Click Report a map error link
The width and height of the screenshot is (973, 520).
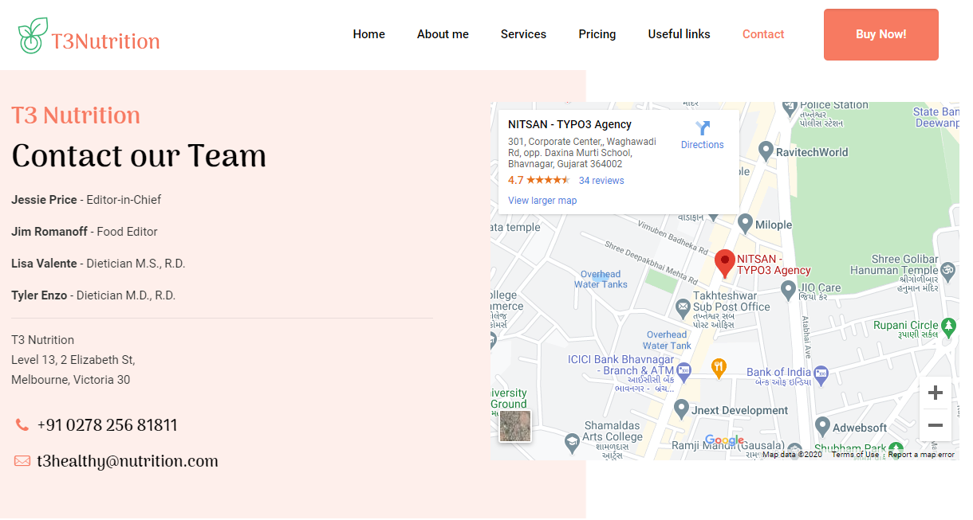pyautogui.click(x=920, y=454)
